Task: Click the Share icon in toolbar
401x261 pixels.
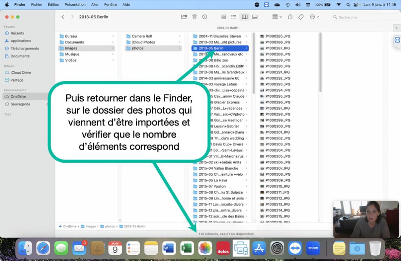Action: 290,17
